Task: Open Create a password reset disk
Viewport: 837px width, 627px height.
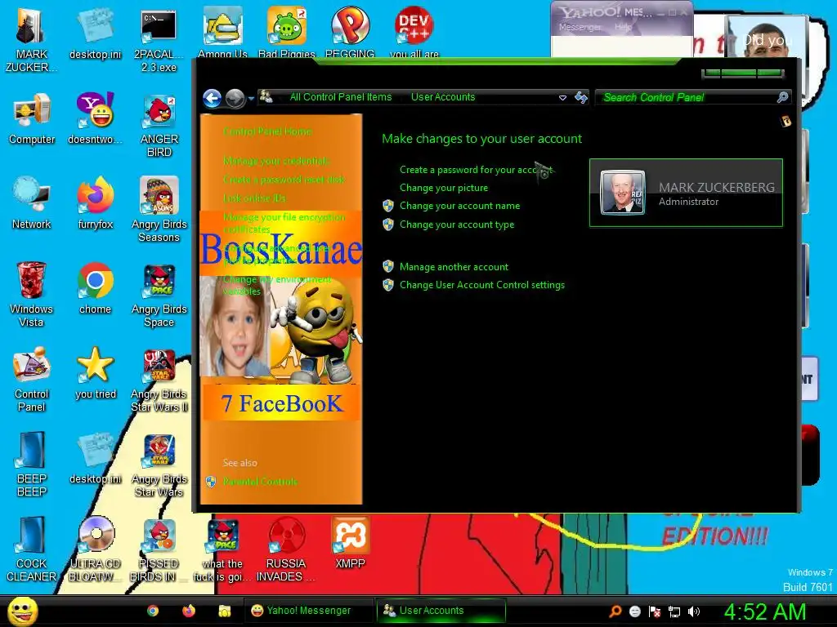Action: (x=284, y=179)
